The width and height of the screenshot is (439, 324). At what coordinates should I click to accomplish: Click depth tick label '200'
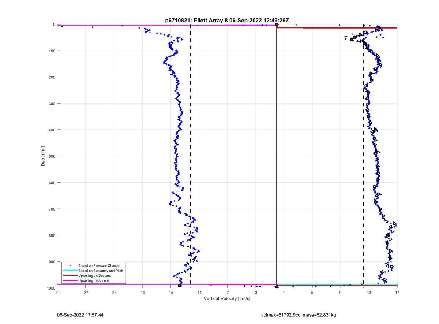tap(52, 77)
